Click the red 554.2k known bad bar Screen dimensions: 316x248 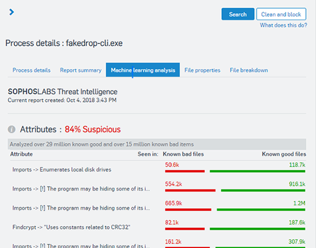coord(190,190)
